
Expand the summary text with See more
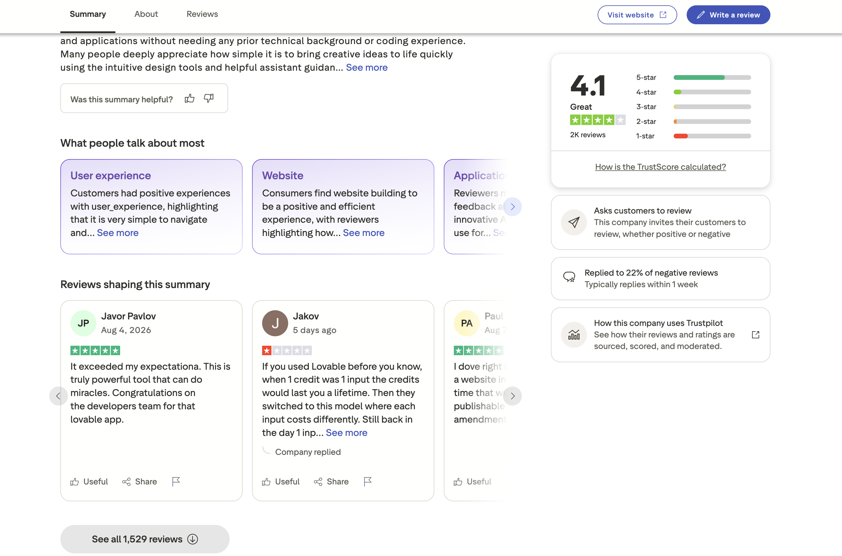pos(367,67)
